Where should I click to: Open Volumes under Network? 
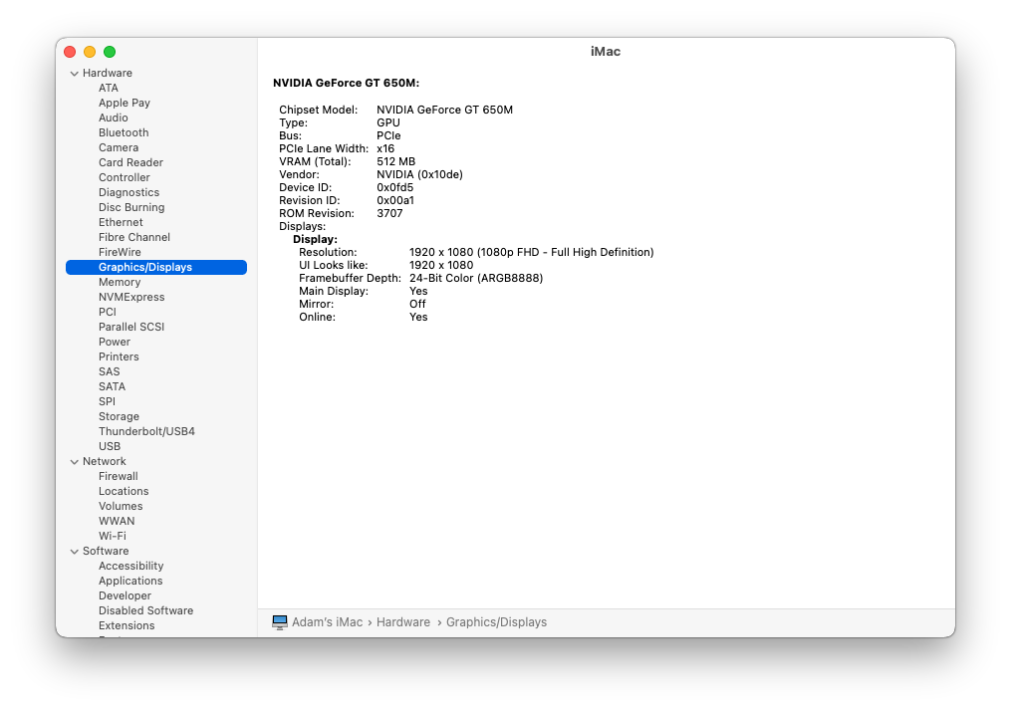click(x=121, y=506)
